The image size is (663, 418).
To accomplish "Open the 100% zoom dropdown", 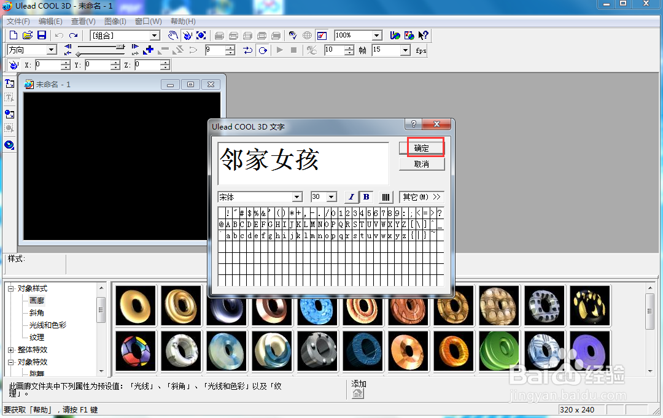I will tap(377, 36).
